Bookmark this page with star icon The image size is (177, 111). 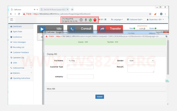150,14
